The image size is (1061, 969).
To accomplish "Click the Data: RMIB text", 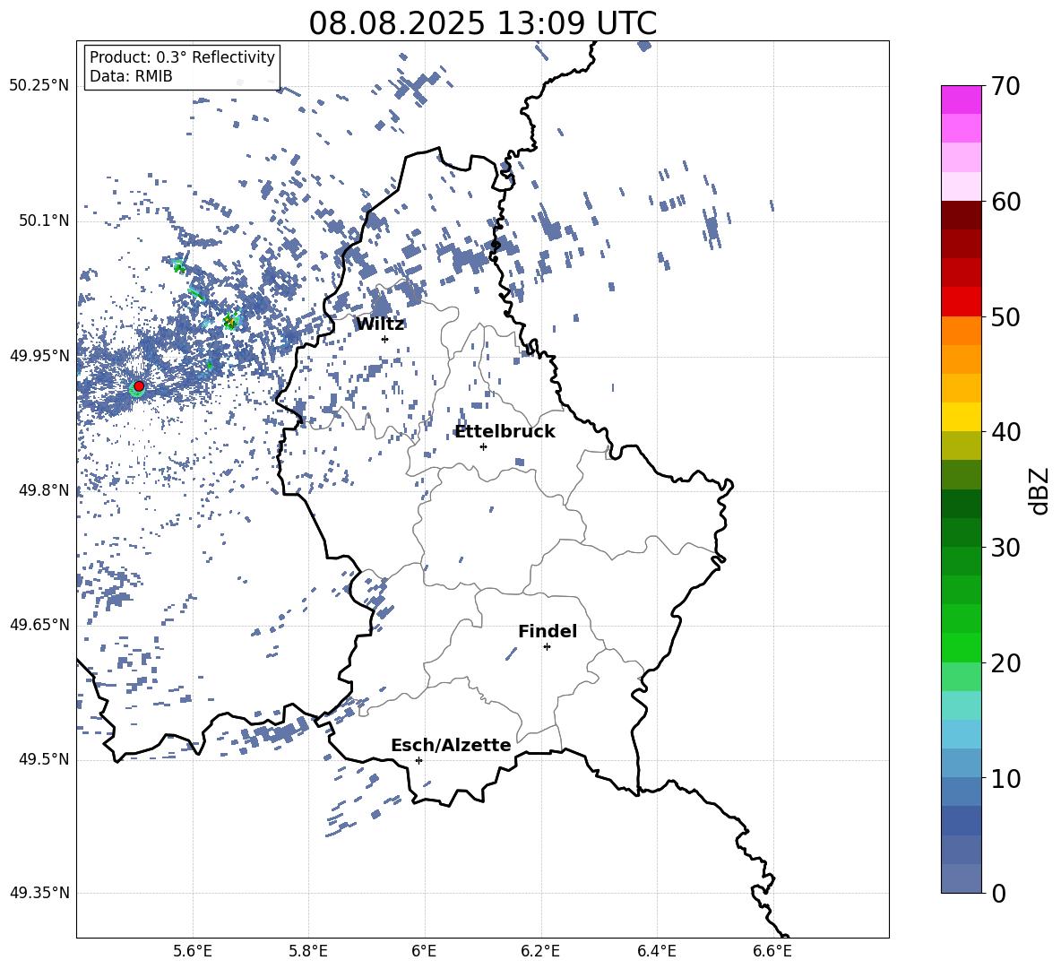I will (131, 76).
